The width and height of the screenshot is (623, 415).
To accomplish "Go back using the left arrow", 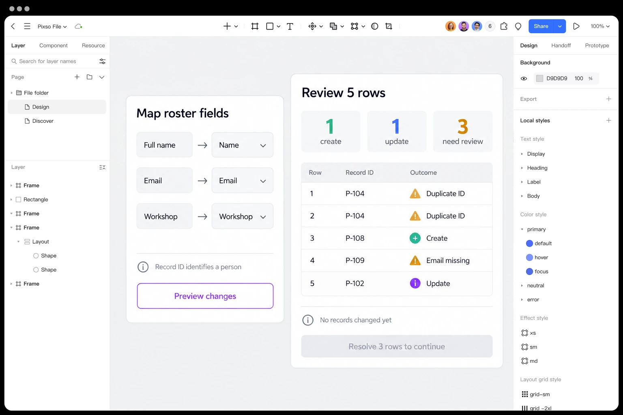I will click(x=13, y=26).
